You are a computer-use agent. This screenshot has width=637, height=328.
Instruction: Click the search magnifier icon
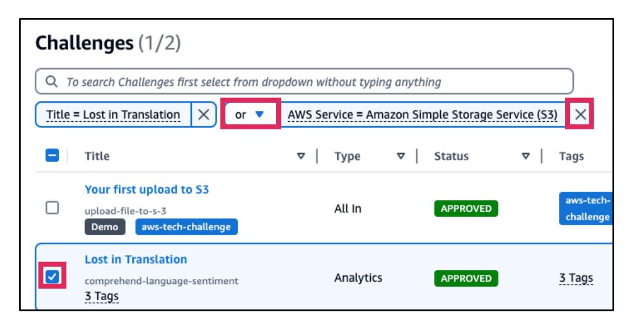click(52, 82)
